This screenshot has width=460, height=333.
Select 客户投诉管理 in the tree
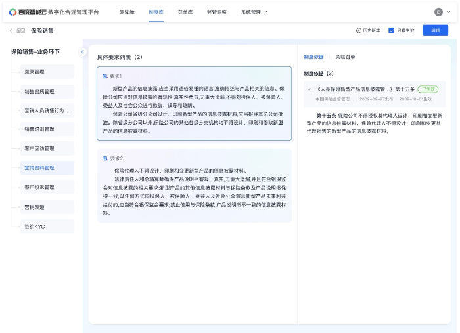click(x=47, y=187)
